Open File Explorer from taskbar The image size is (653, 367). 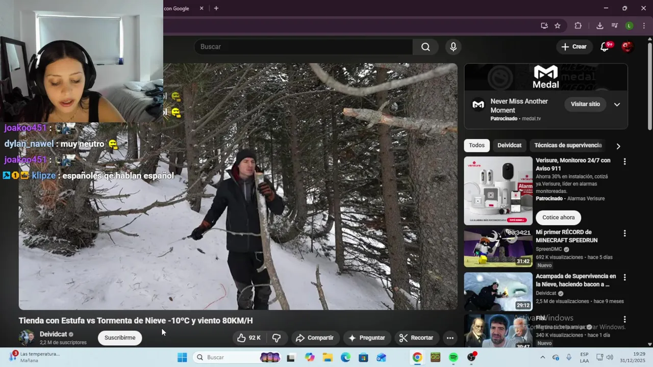click(328, 357)
